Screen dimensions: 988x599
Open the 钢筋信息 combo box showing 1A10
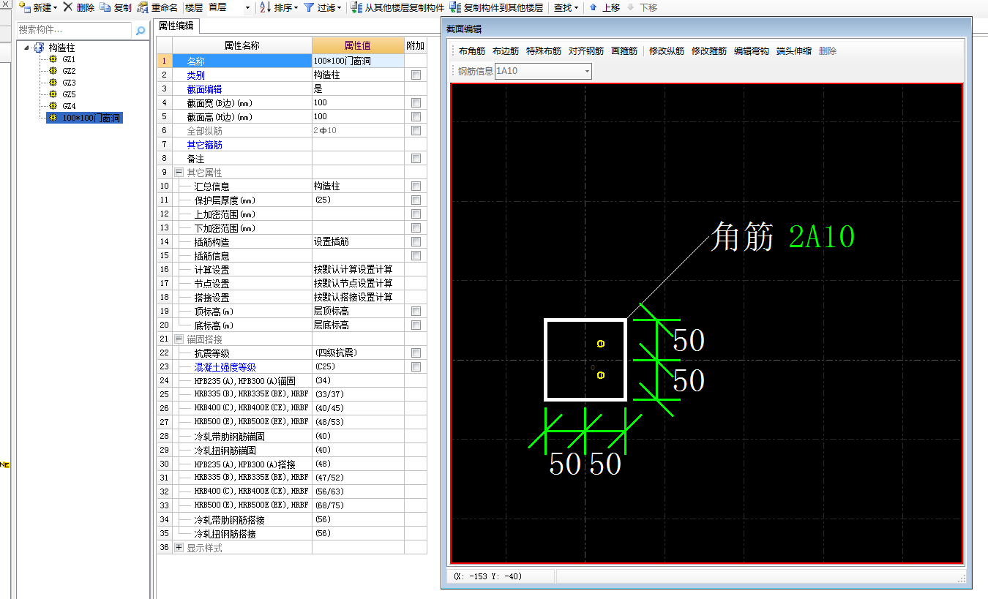tap(543, 71)
